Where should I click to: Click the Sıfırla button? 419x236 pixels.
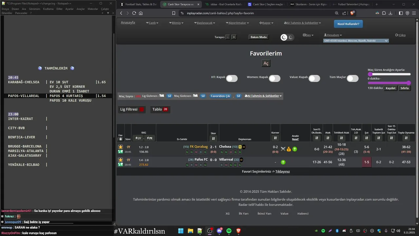[x=405, y=88]
